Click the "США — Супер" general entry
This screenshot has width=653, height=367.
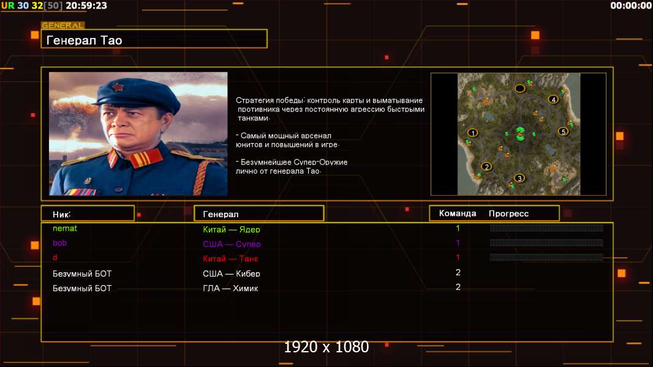point(232,244)
